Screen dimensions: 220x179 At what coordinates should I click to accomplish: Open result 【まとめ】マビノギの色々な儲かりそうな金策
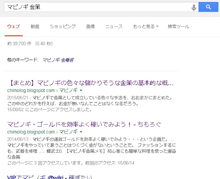tap(90, 83)
